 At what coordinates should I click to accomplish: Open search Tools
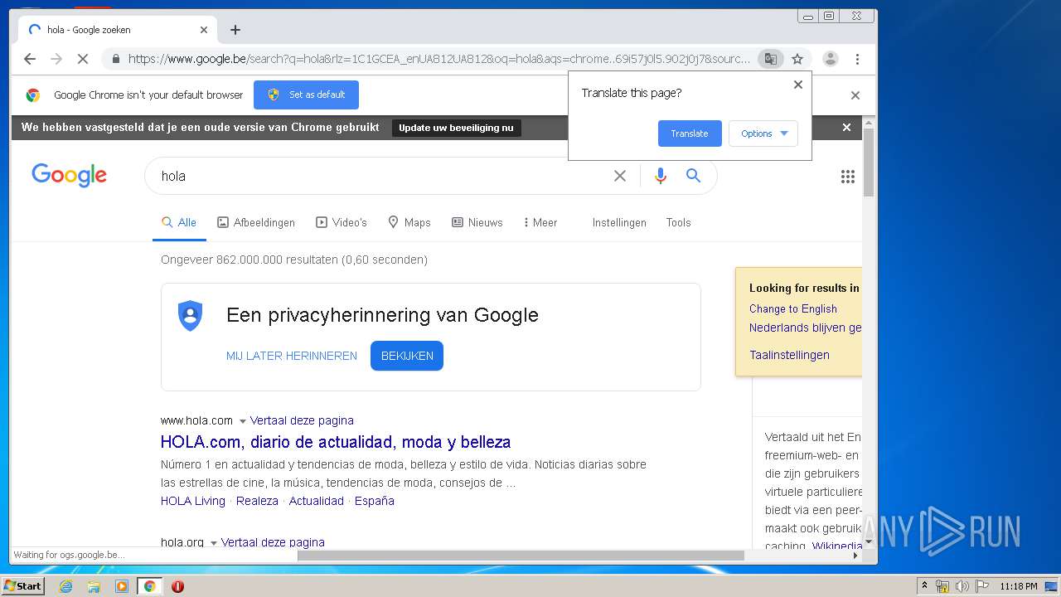[678, 222]
